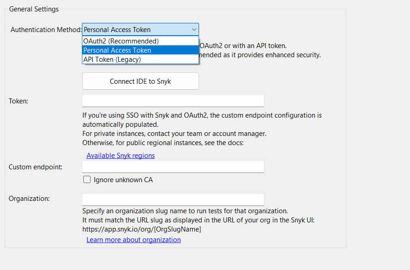
Task: Pick the API Token (Legacy) option
Action: point(112,59)
